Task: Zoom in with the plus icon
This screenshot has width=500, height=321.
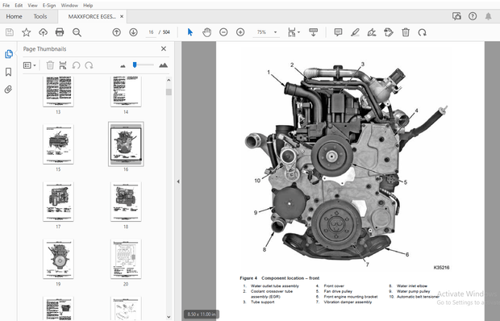Action: point(240,32)
